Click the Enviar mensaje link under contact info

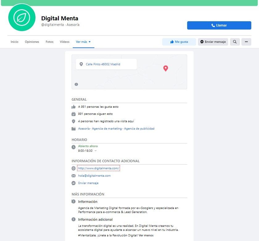point(88,183)
